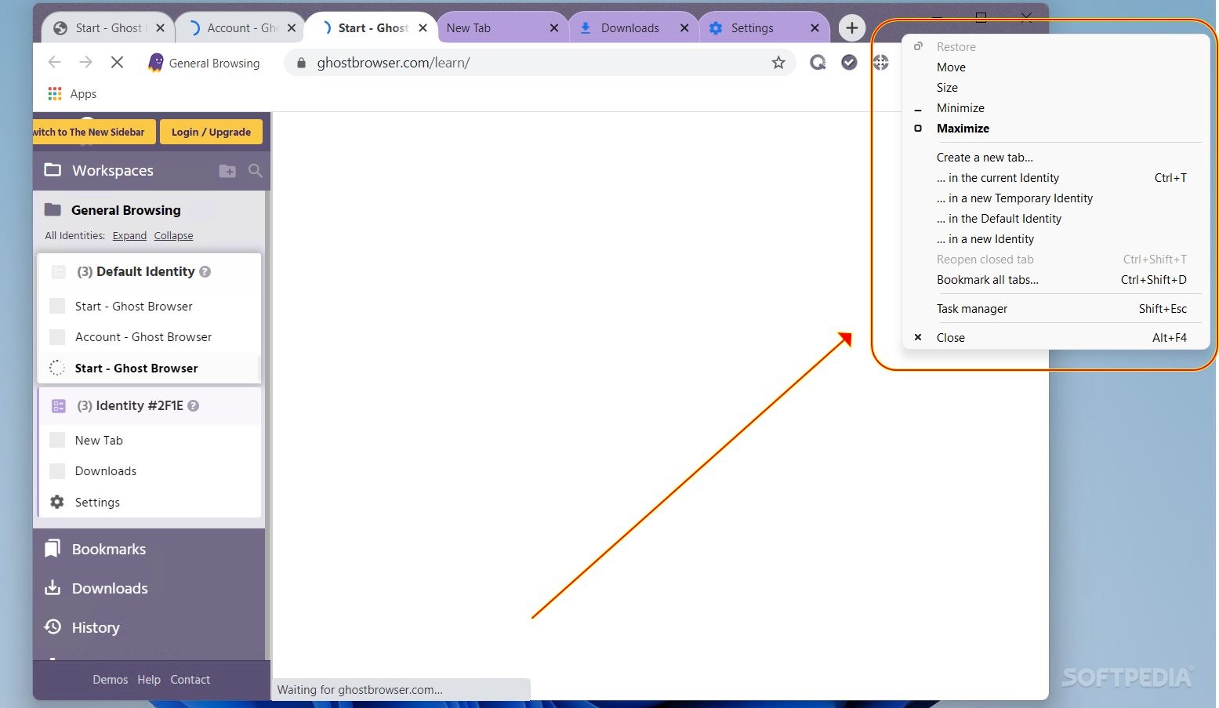The width and height of the screenshot is (1219, 708).
Task: Click the History clock icon in sidebar
Action: (x=53, y=627)
